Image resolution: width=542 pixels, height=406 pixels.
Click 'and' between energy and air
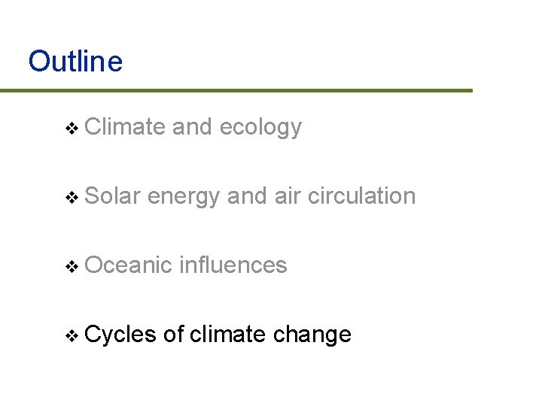[247, 195]
